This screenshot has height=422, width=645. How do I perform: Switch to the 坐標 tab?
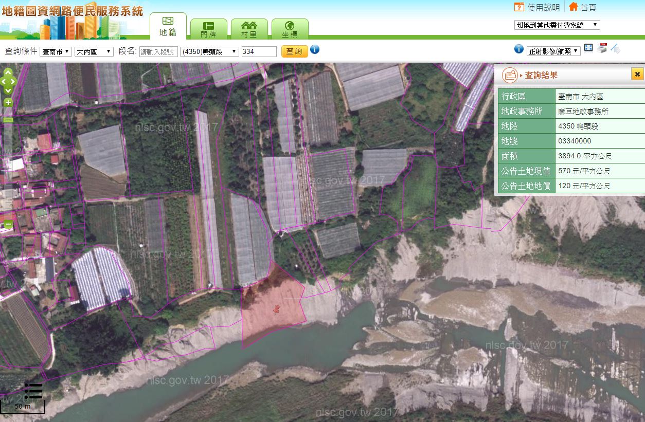point(290,29)
